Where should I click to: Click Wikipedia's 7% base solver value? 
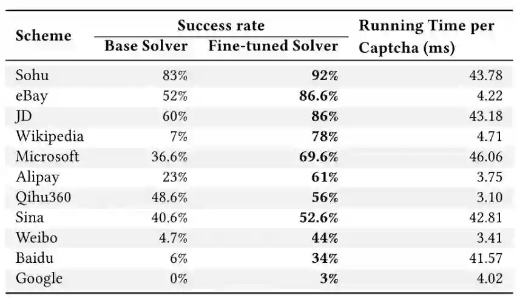[x=178, y=137]
